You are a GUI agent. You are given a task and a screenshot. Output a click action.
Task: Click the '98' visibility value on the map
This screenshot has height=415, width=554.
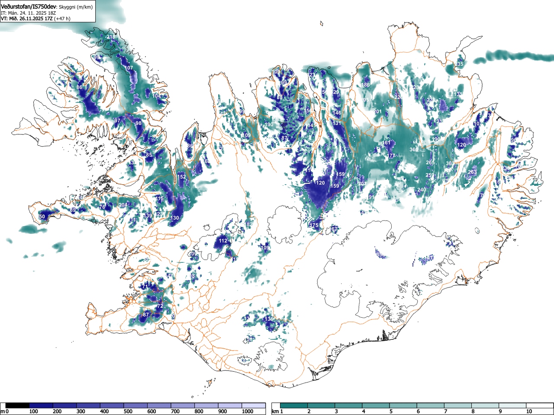pos(138,123)
